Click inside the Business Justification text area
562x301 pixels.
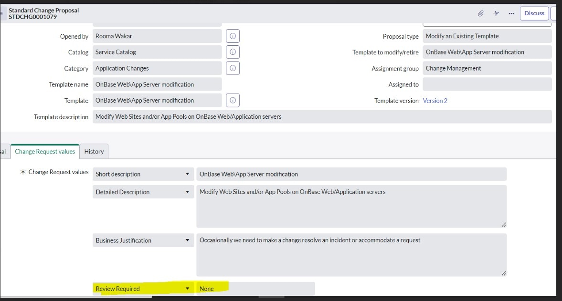[x=351, y=255]
